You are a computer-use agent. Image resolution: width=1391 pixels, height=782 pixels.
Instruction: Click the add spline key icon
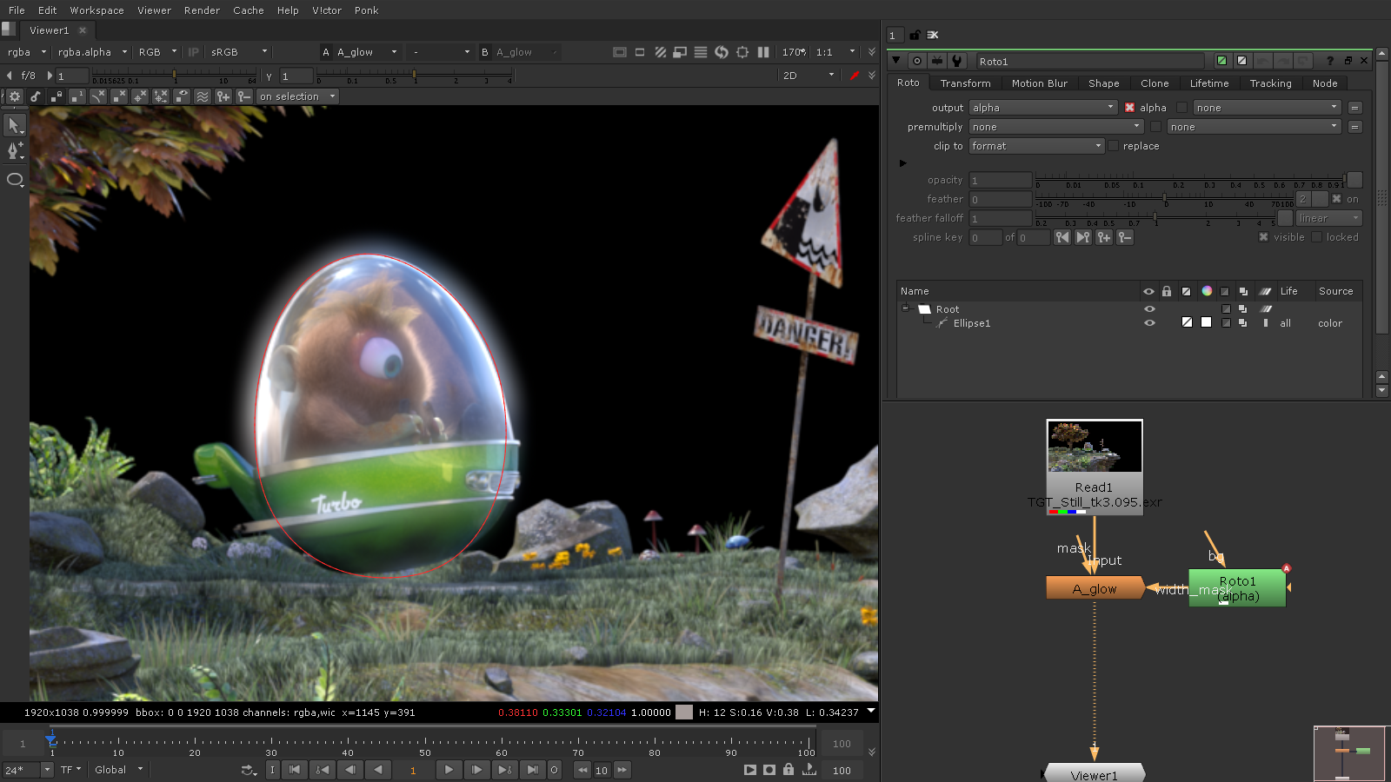click(x=1104, y=237)
